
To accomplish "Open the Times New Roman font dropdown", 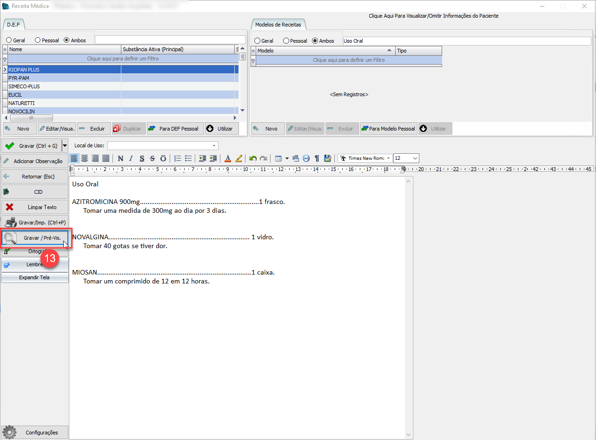I will [388, 158].
